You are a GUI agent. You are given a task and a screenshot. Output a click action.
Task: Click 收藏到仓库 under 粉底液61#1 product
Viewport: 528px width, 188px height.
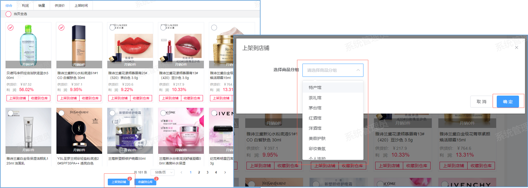[90, 98]
